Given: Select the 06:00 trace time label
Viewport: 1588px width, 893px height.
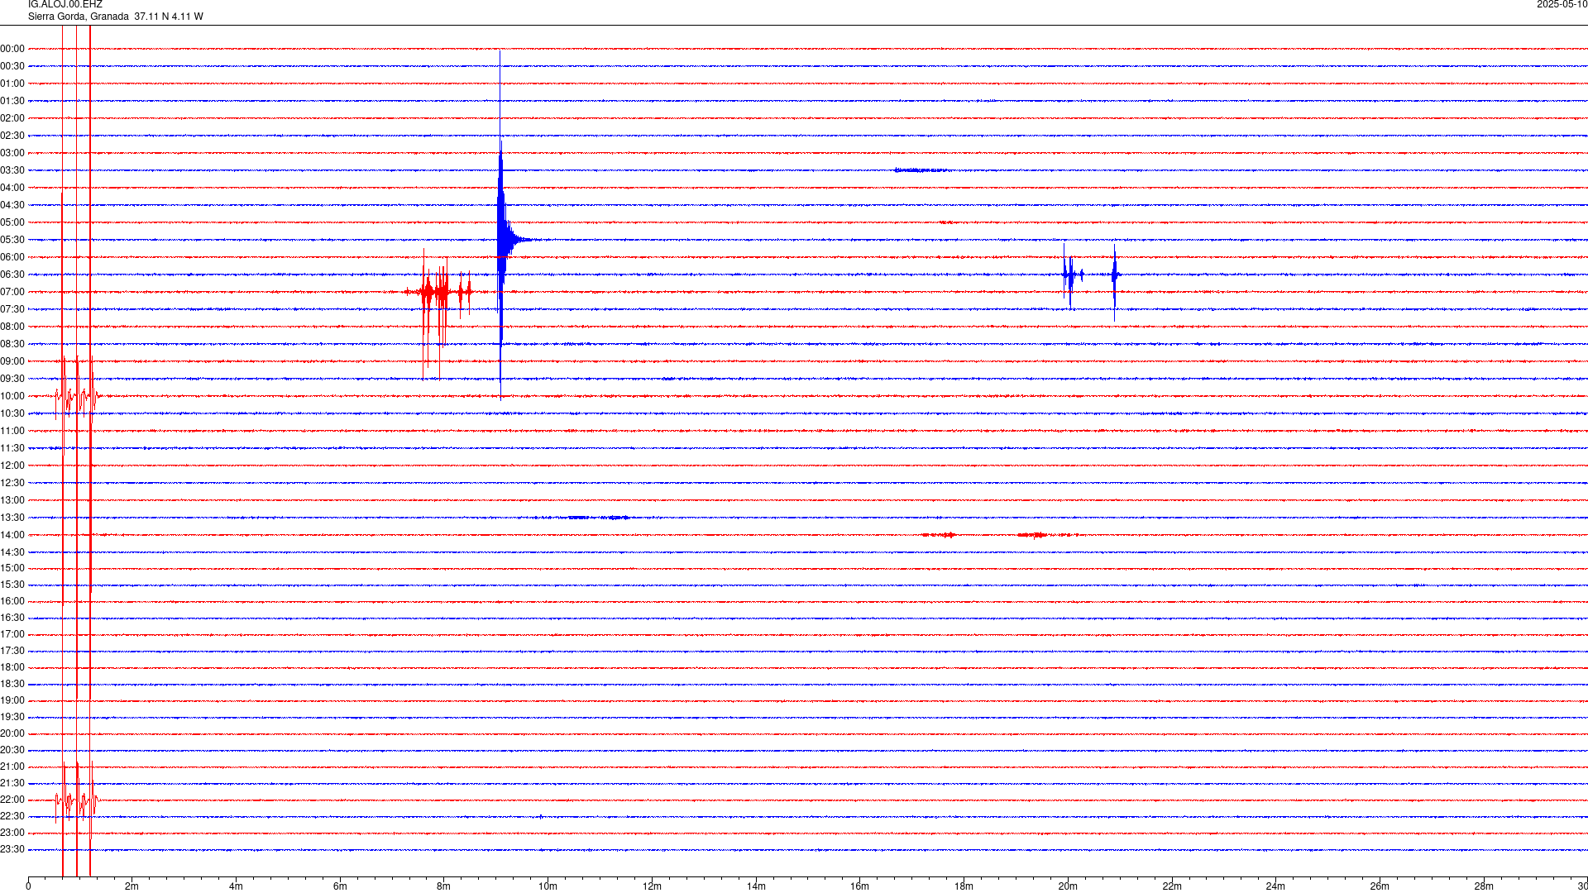Looking at the screenshot, I should click(12, 257).
